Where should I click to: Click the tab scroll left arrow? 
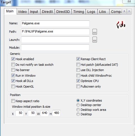[124, 11]
